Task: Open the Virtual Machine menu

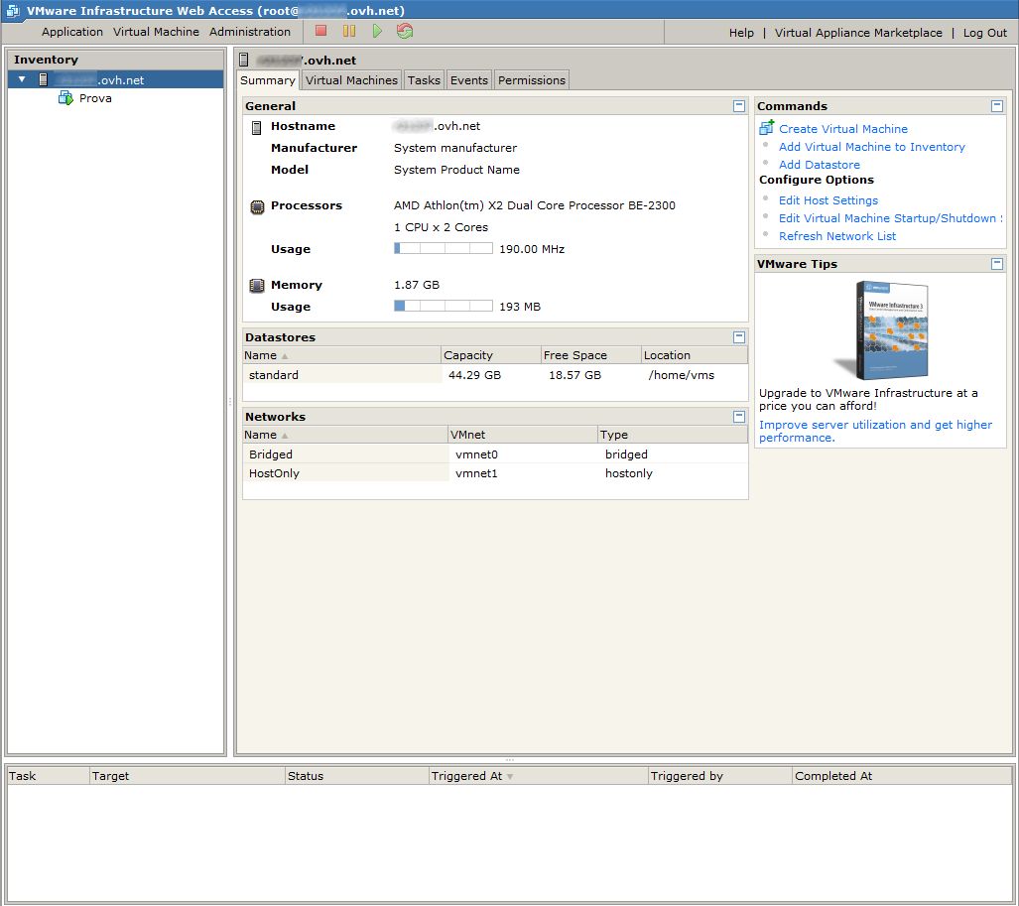Action: coord(156,32)
